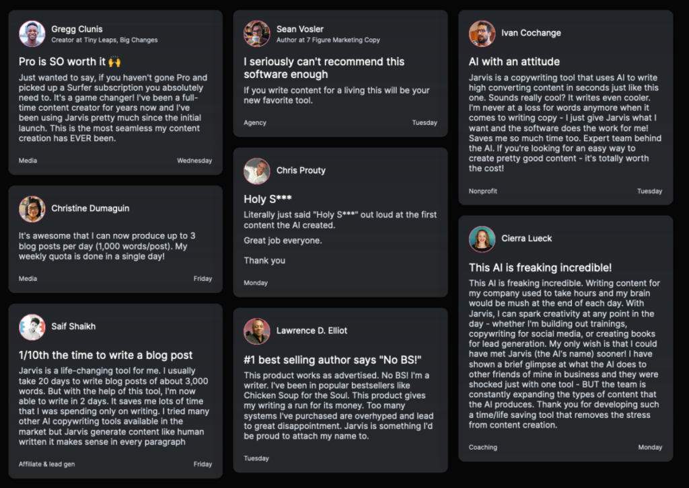
Task: Click Saif Shaikh's avatar thumbnail
Action: click(32, 327)
